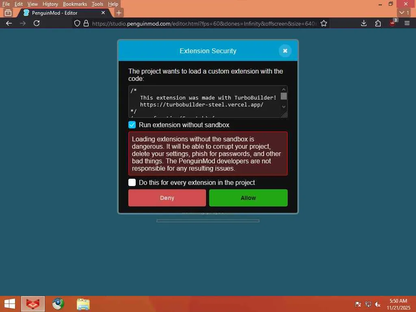
Task: Open the Tools menu
Action: point(97,4)
